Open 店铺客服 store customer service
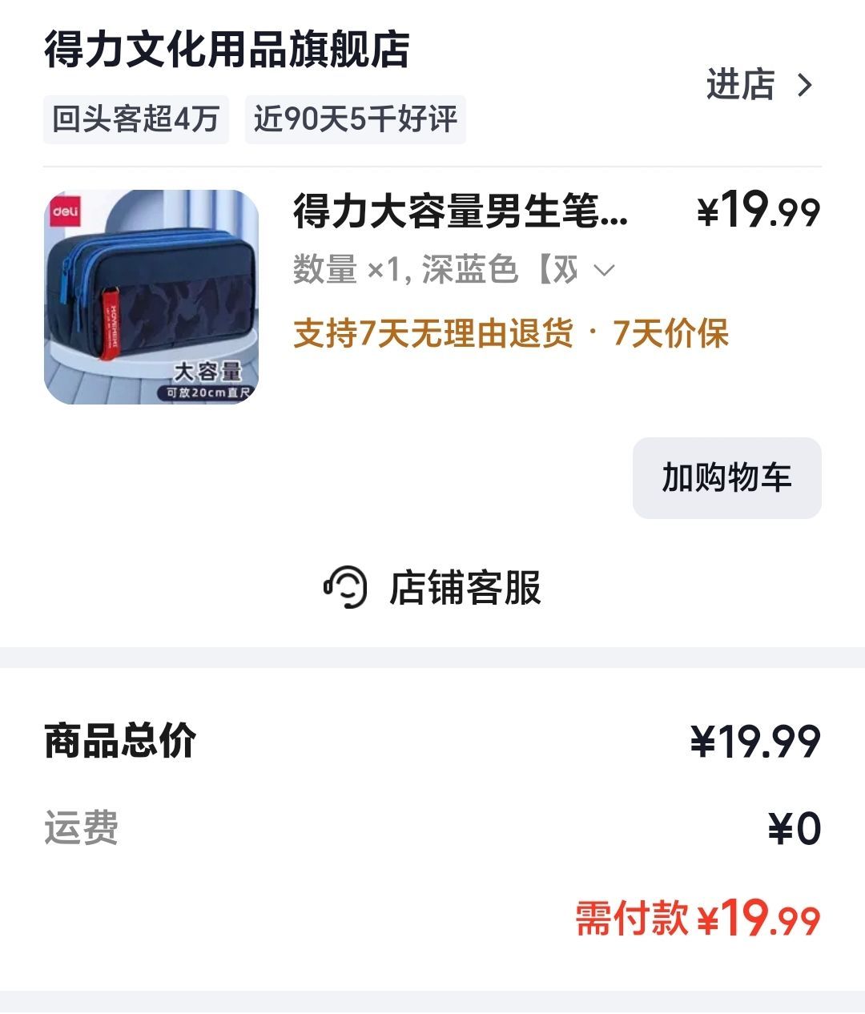Viewport: 865px width, 1014px height. click(x=432, y=587)
